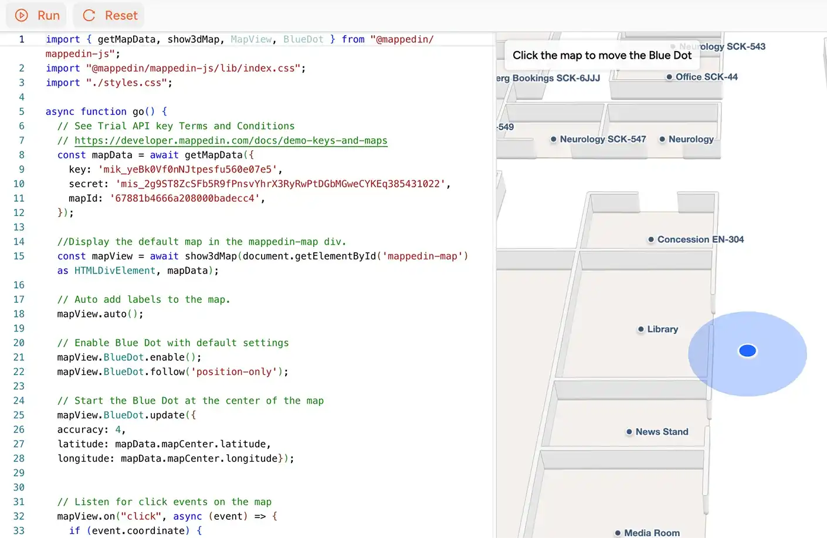Viewport: 827px width, 538px height.
Task: Click the 'Click the map' instruction banner
Action: click(x=602, y=56)
